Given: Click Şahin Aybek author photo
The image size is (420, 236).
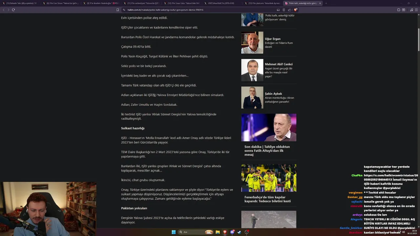Looking at the screenshot, I should [252, 98].
